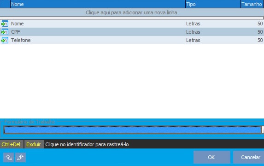This screenshot has width=264, height=166.
Task: Click the parameter icon beside Nome row
Action: (x=5, y=24)
